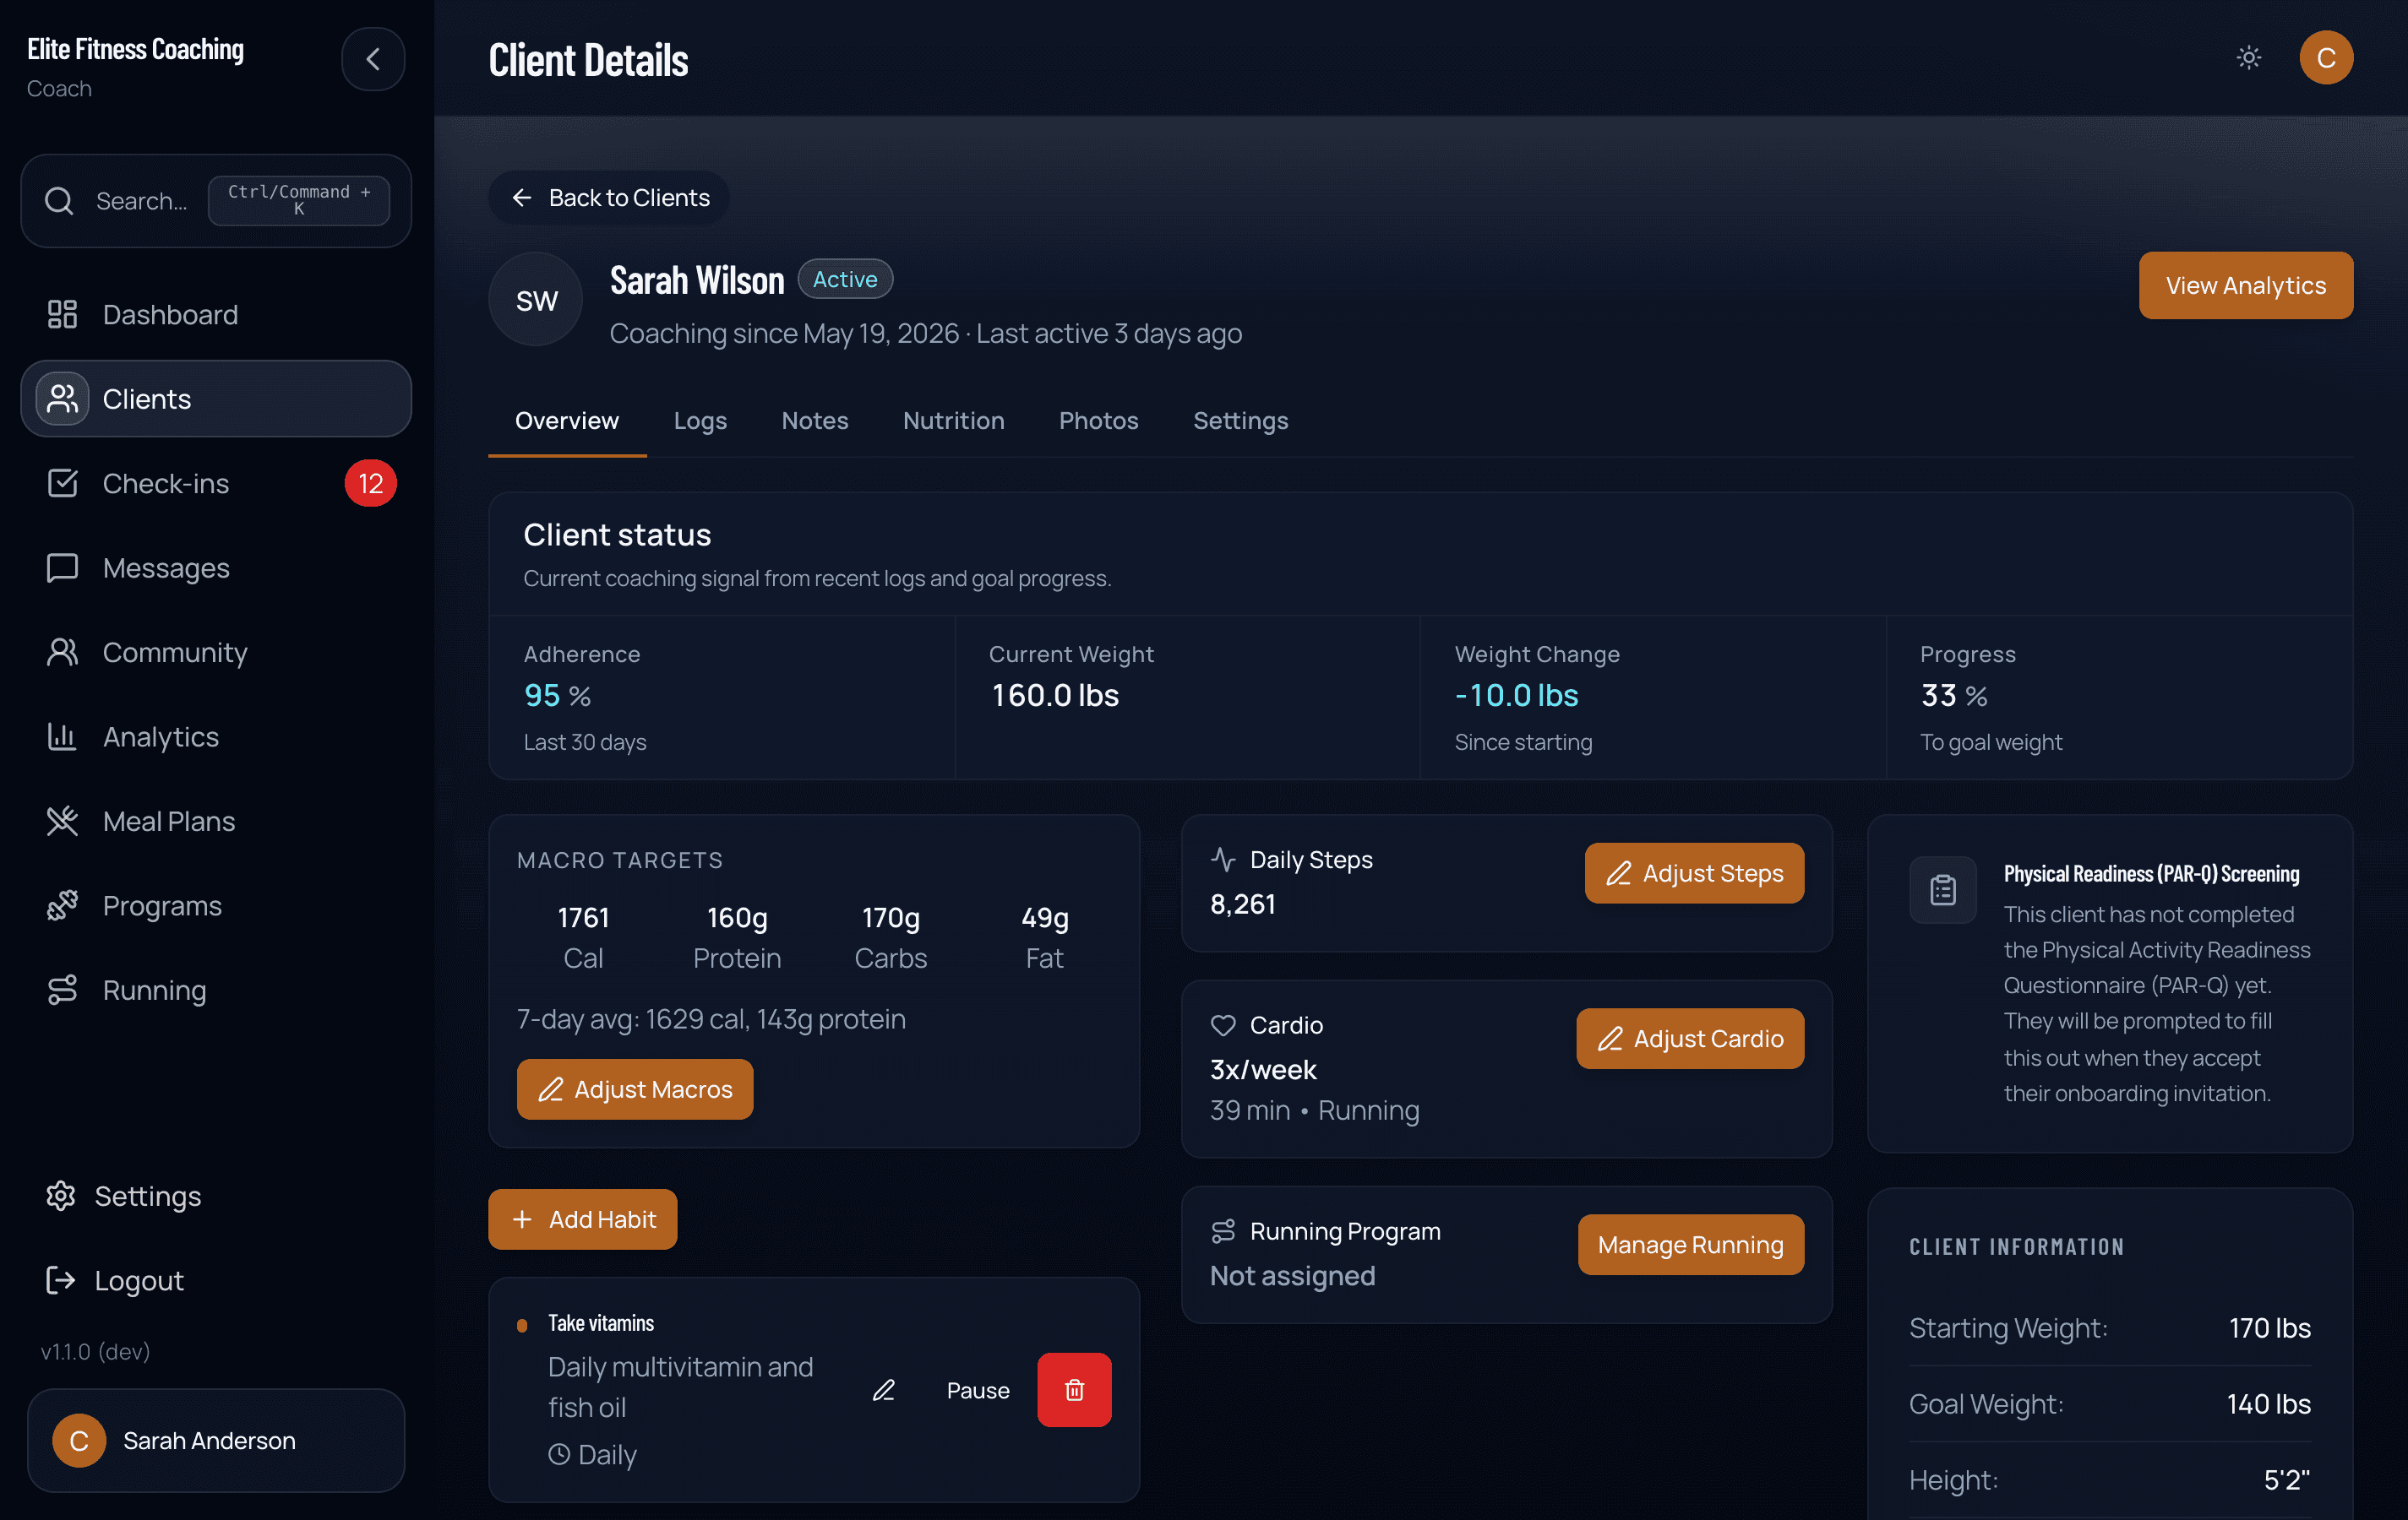Click the Daily Steps activity icon
Screen dimensions: 2408x1520
(x=1223, y=860)
